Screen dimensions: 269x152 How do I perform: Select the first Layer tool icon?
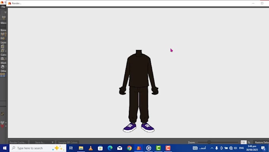[2, 46]
